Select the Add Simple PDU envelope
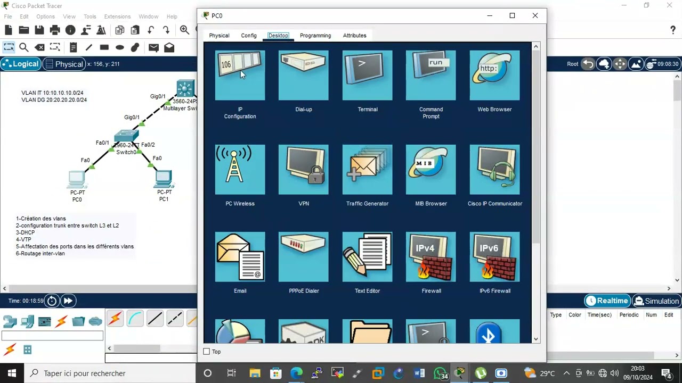Screen dimensions: 682x383 point(153,47)
